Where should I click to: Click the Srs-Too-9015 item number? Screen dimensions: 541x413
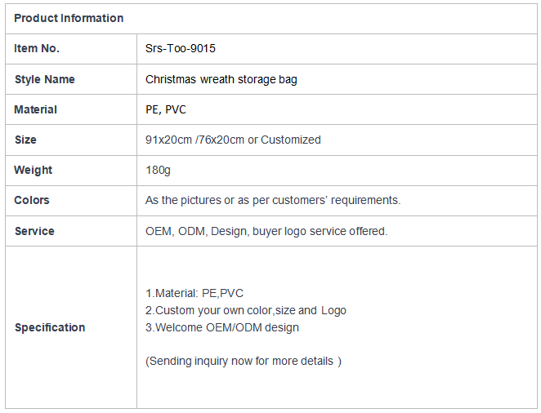180,49
